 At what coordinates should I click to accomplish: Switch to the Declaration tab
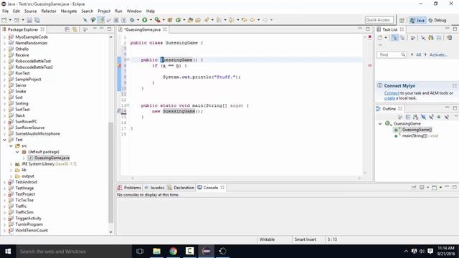181,188
